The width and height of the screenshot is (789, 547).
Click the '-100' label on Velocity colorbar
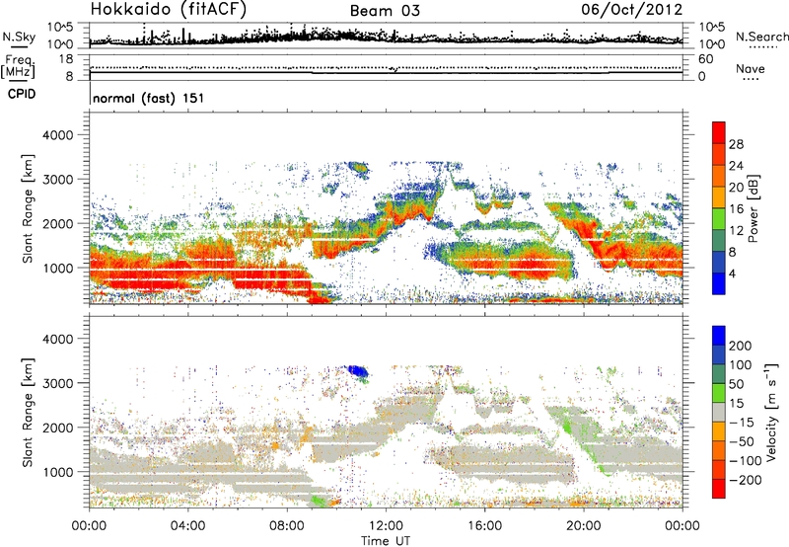coord(746,461)
